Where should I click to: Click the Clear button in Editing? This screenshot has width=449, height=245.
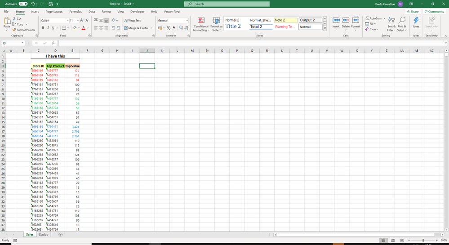(372, 29)
